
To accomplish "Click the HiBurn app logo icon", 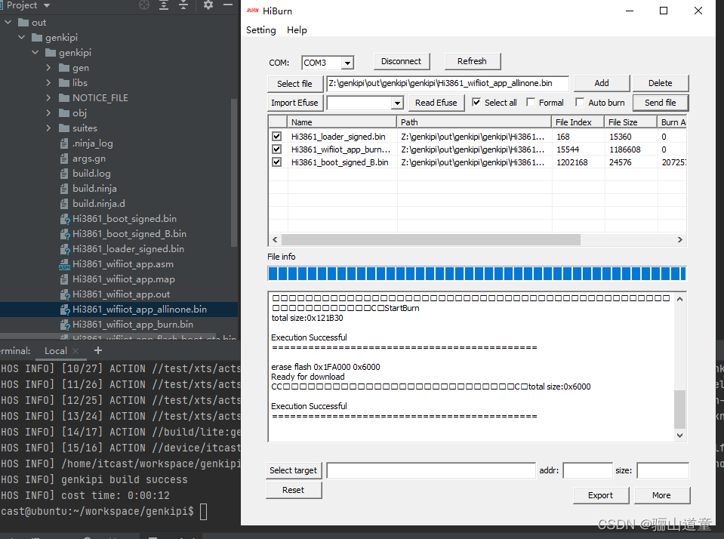I will [x=253, y=11].
